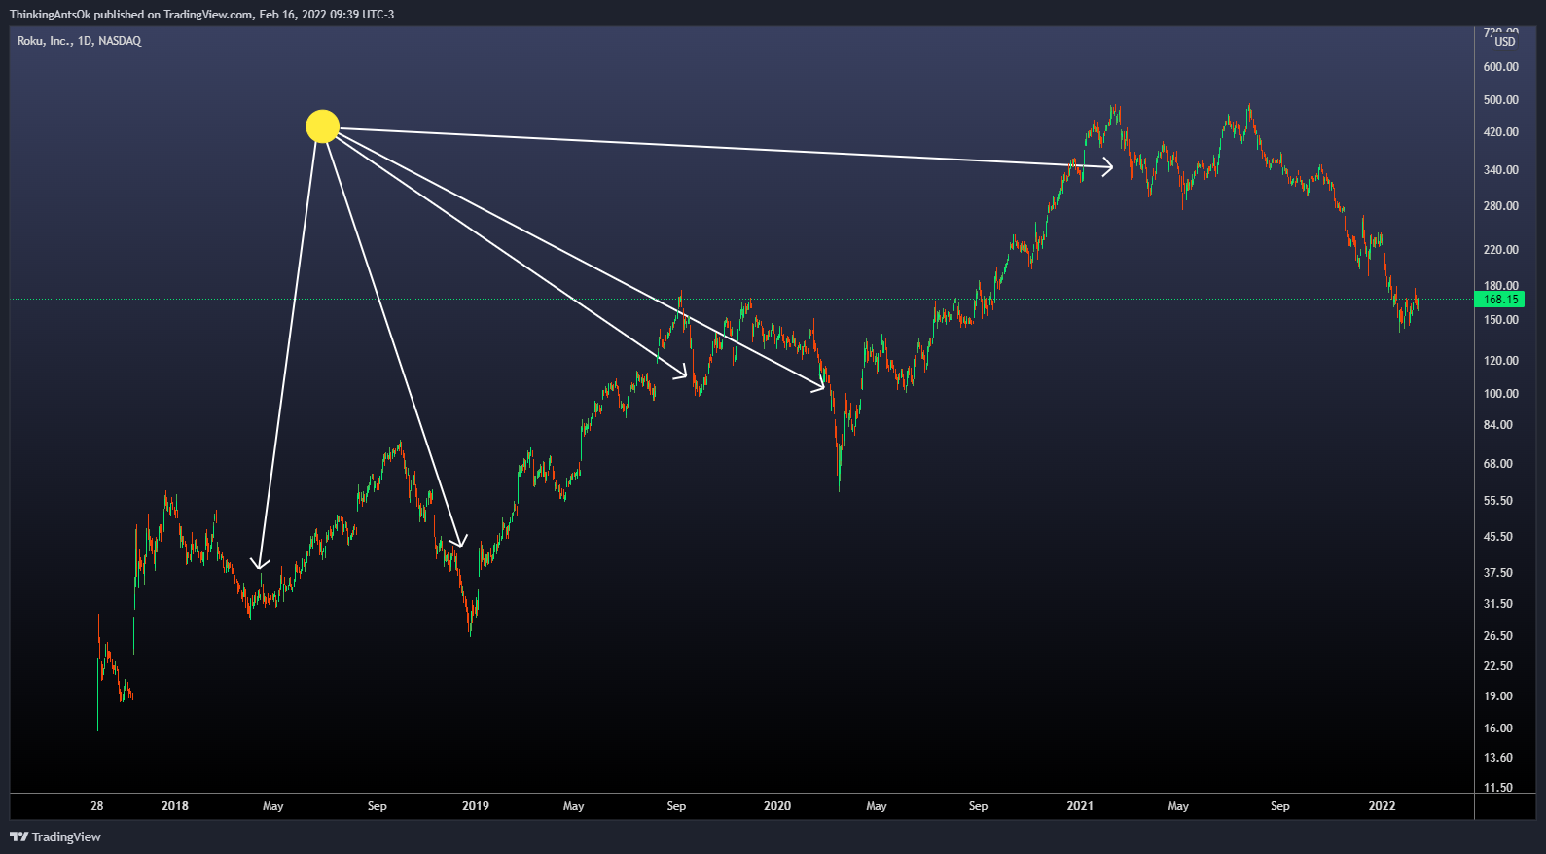Click the 100.00 price axis label
Image resolution: width=1546 pixels, height=854 pixels.
[x=1500, y=394]
